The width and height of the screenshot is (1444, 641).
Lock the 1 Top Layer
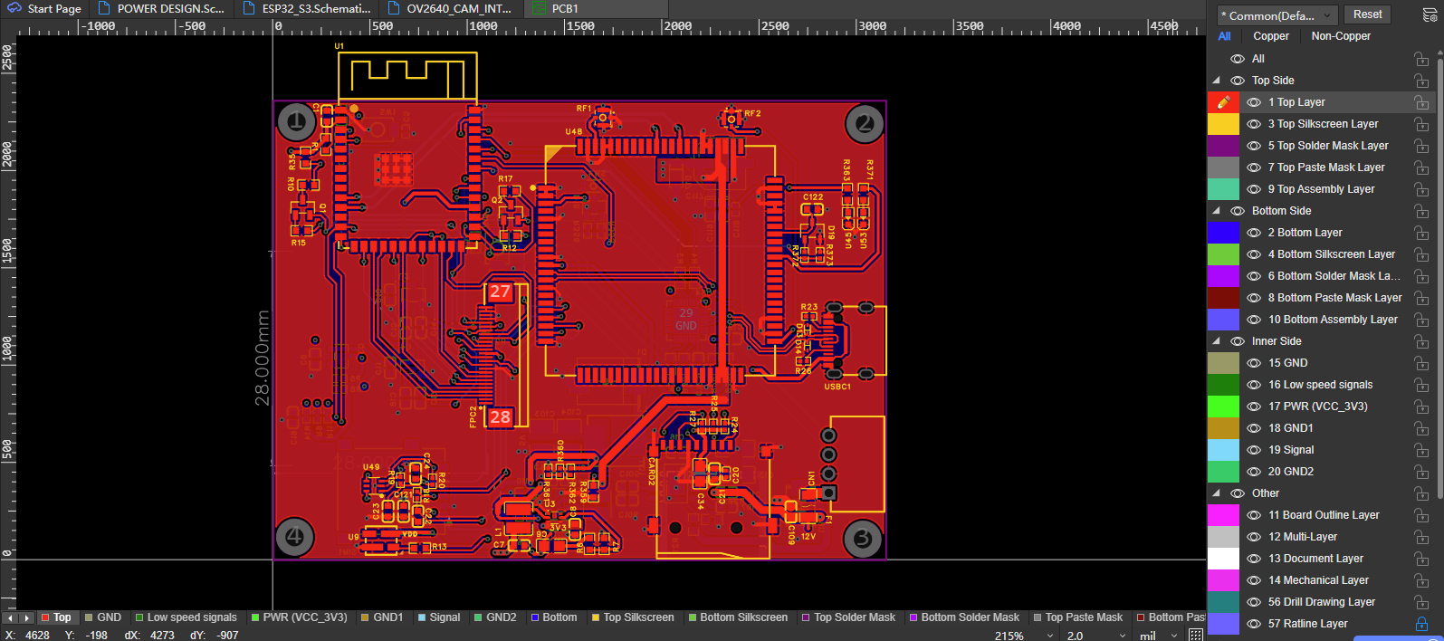coord(1421,102)
